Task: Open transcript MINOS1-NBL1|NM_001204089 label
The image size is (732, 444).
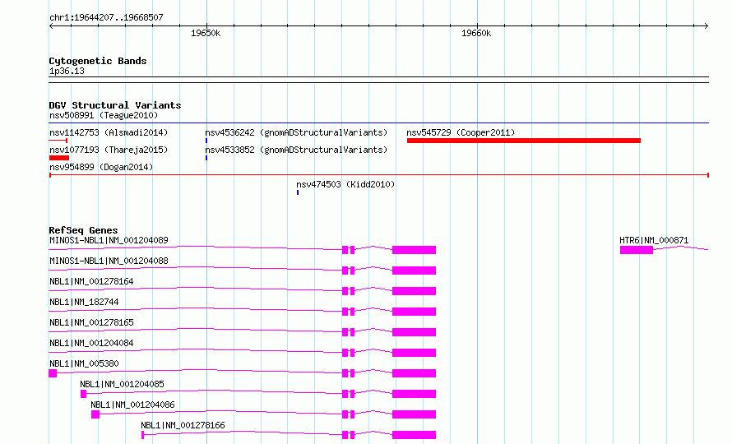Action: pyautogui.click(x=109, y=240)
